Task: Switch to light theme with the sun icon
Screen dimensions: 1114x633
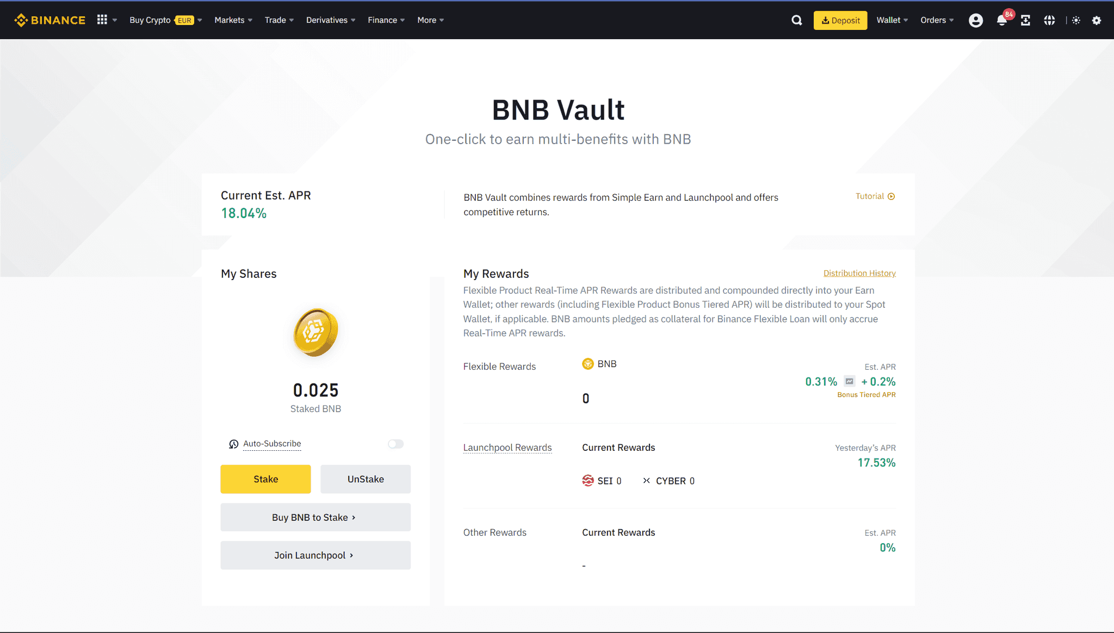Action: pyautogui.click(x=1076, y=20)
